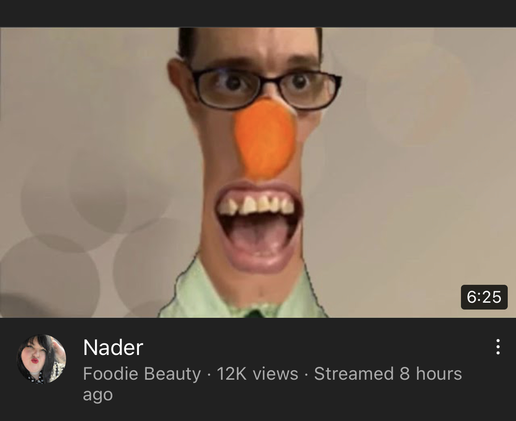Click the orange nose in the thumbnail
Viewport: 516px width, 421px height.
coord(266,139)
